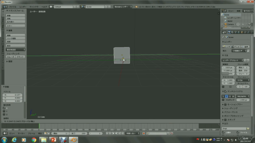Screen dimensions: 255x143
Task: Open the 原点を設定 dropdown
Action: point(16,50)
